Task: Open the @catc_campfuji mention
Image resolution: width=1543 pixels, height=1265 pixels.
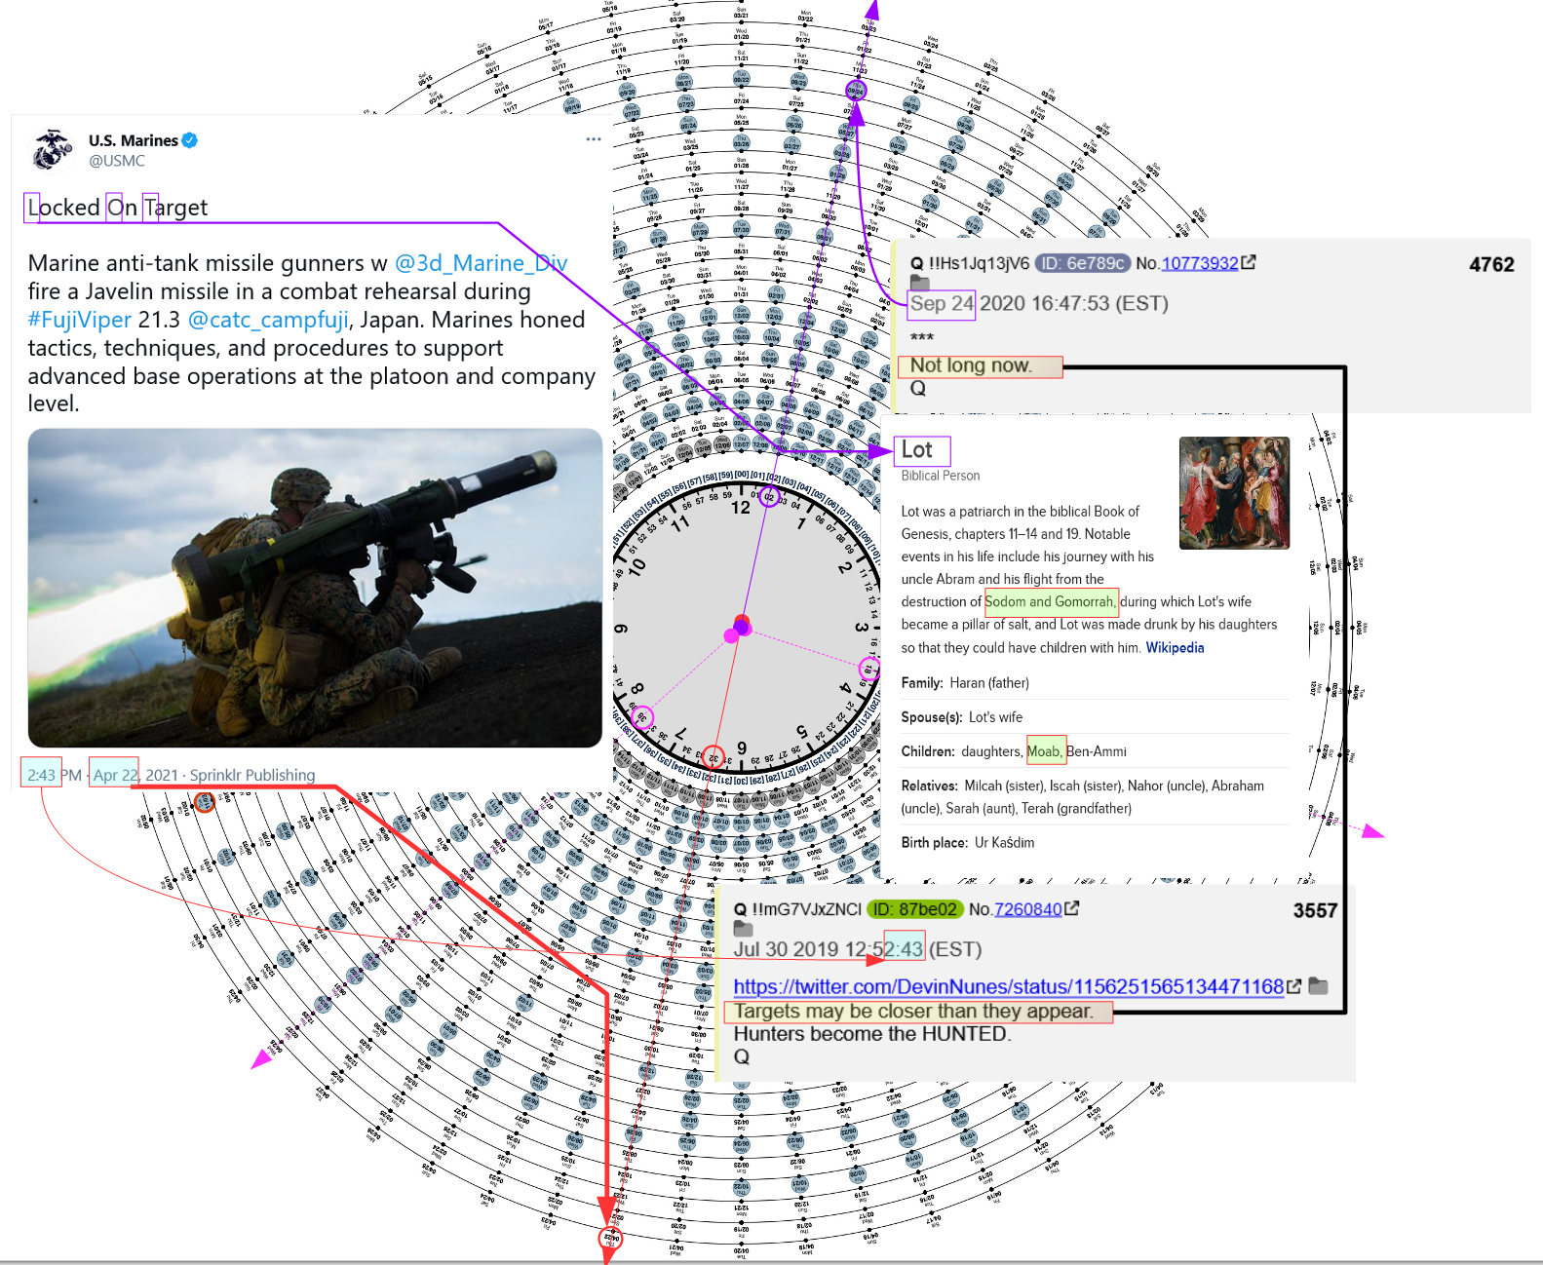Action: (x=268, y=320)
